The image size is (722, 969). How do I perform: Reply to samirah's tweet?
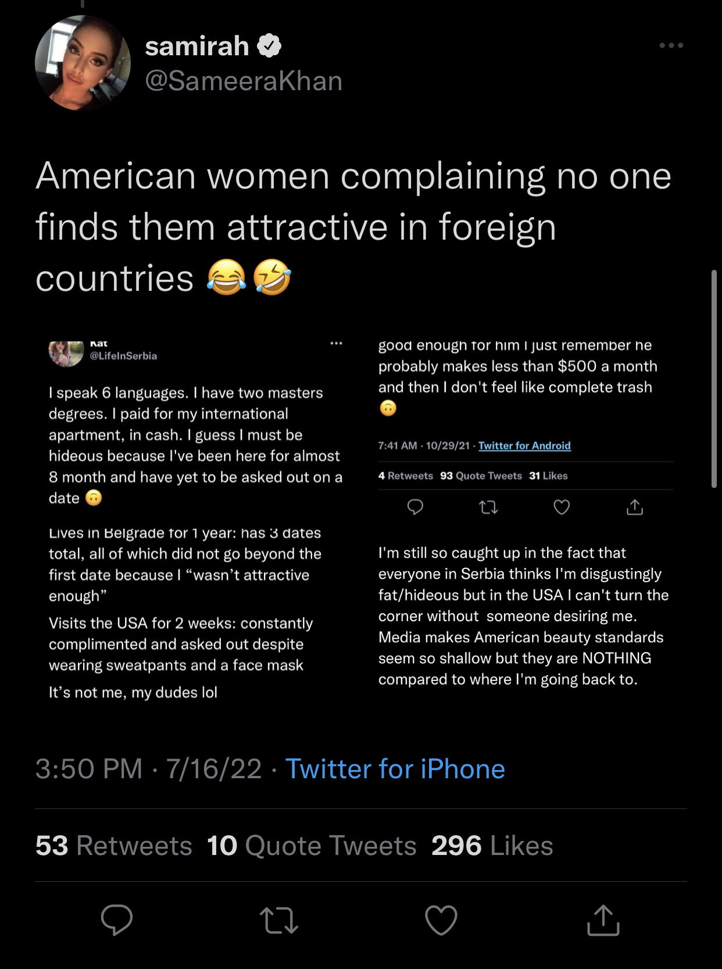coord(117,920)
